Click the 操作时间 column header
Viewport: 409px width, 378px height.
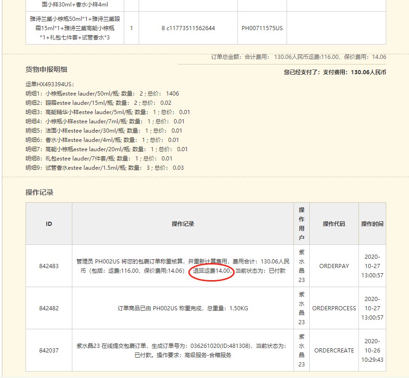[372, 224]
